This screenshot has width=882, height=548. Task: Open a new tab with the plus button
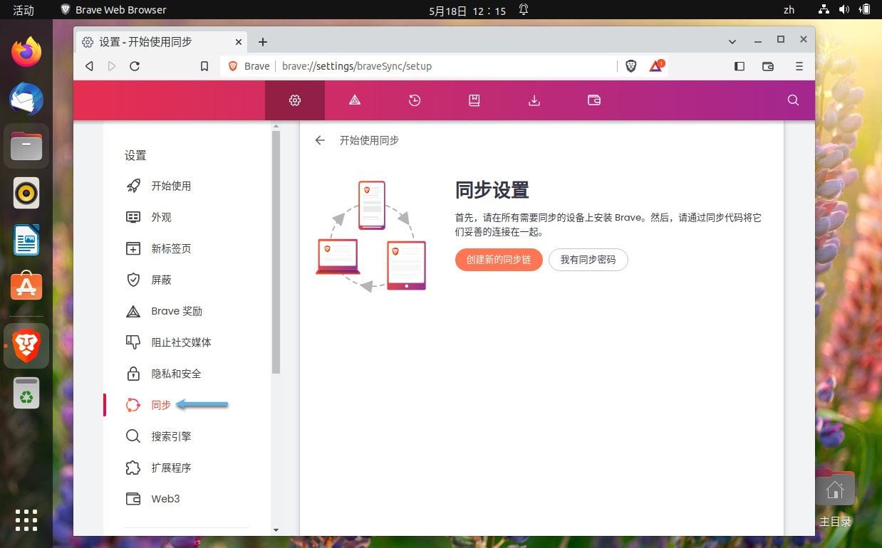263,42
